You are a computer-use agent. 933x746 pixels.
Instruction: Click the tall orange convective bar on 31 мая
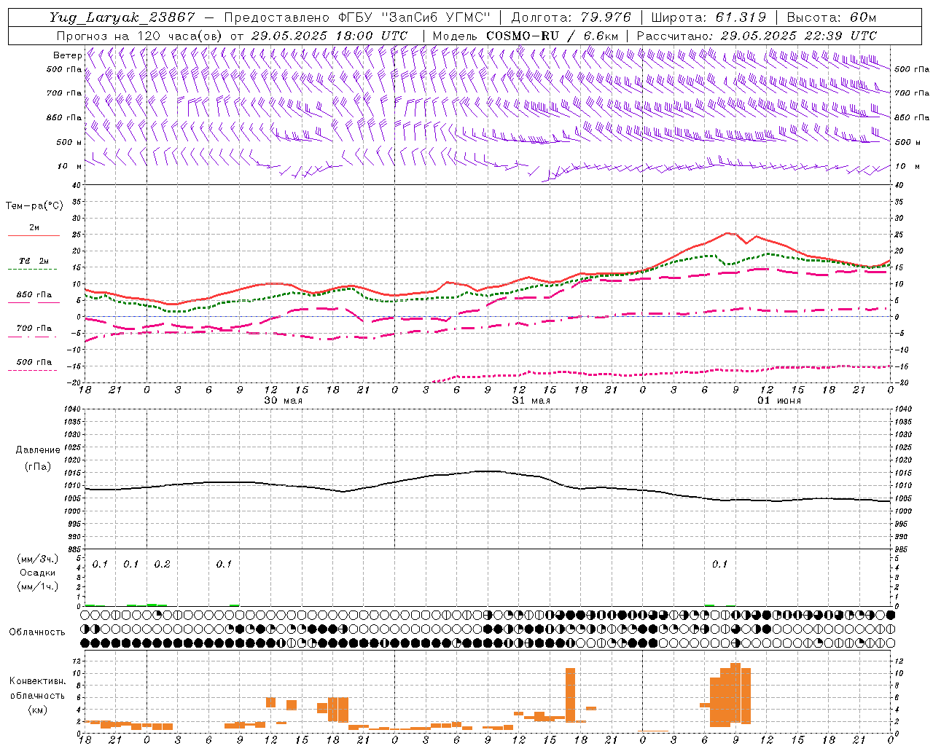pos(570,694)
